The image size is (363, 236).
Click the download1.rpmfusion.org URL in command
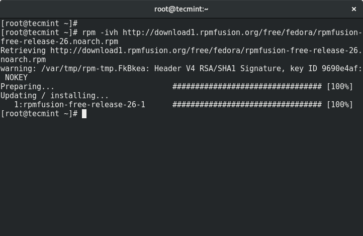click(242, 33)
